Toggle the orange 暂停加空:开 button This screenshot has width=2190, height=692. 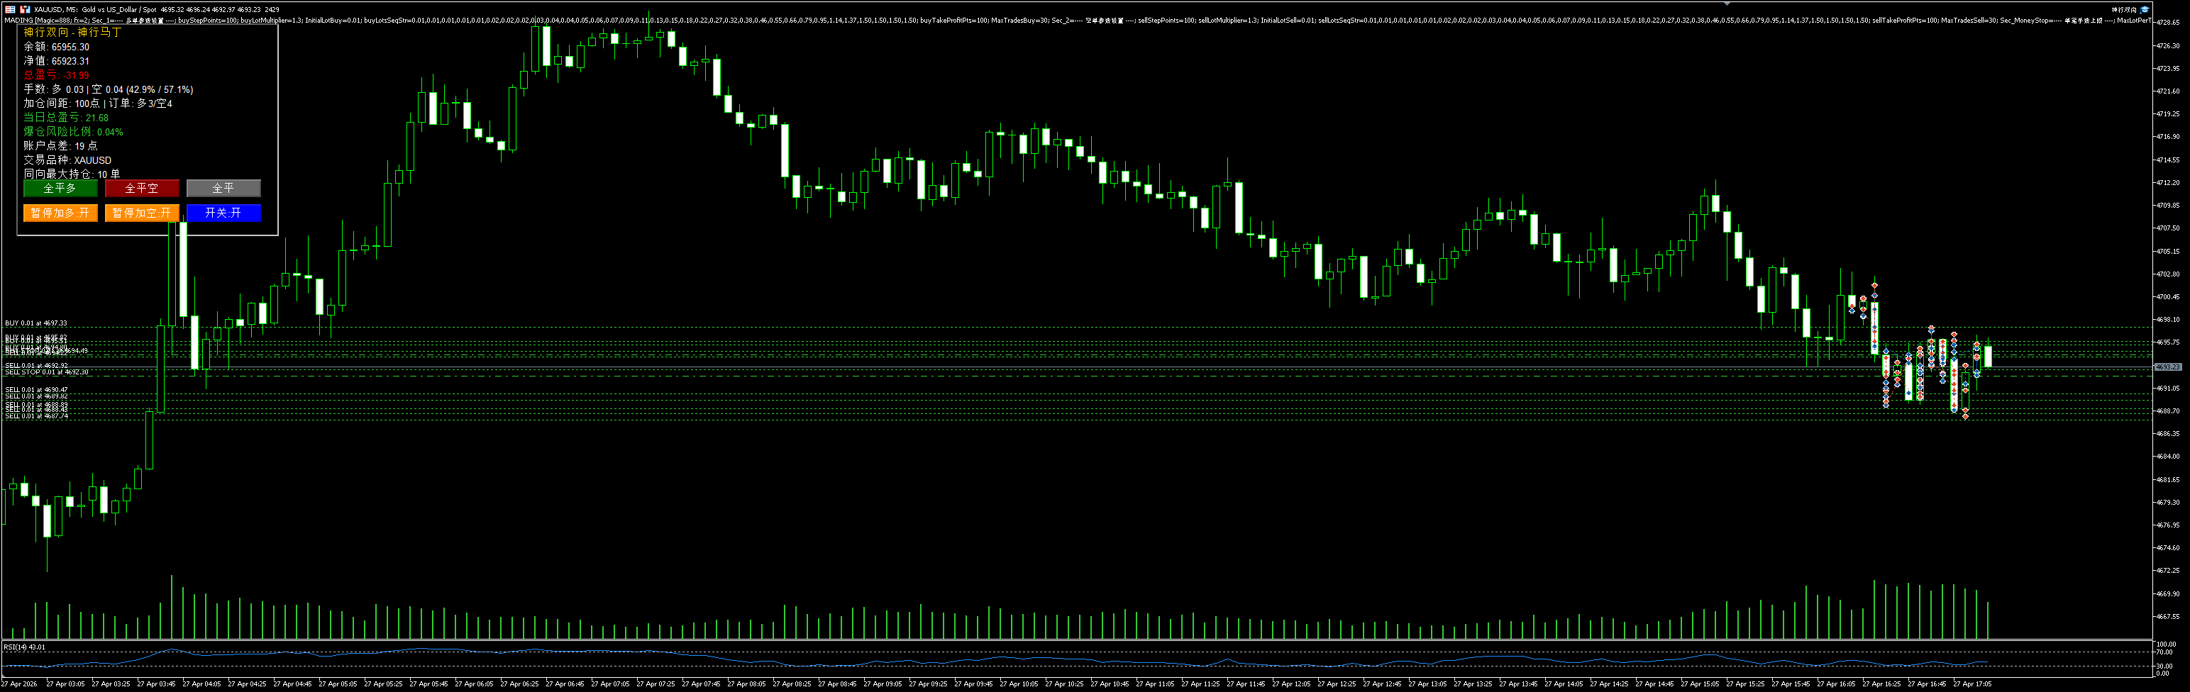coord(142,213)
